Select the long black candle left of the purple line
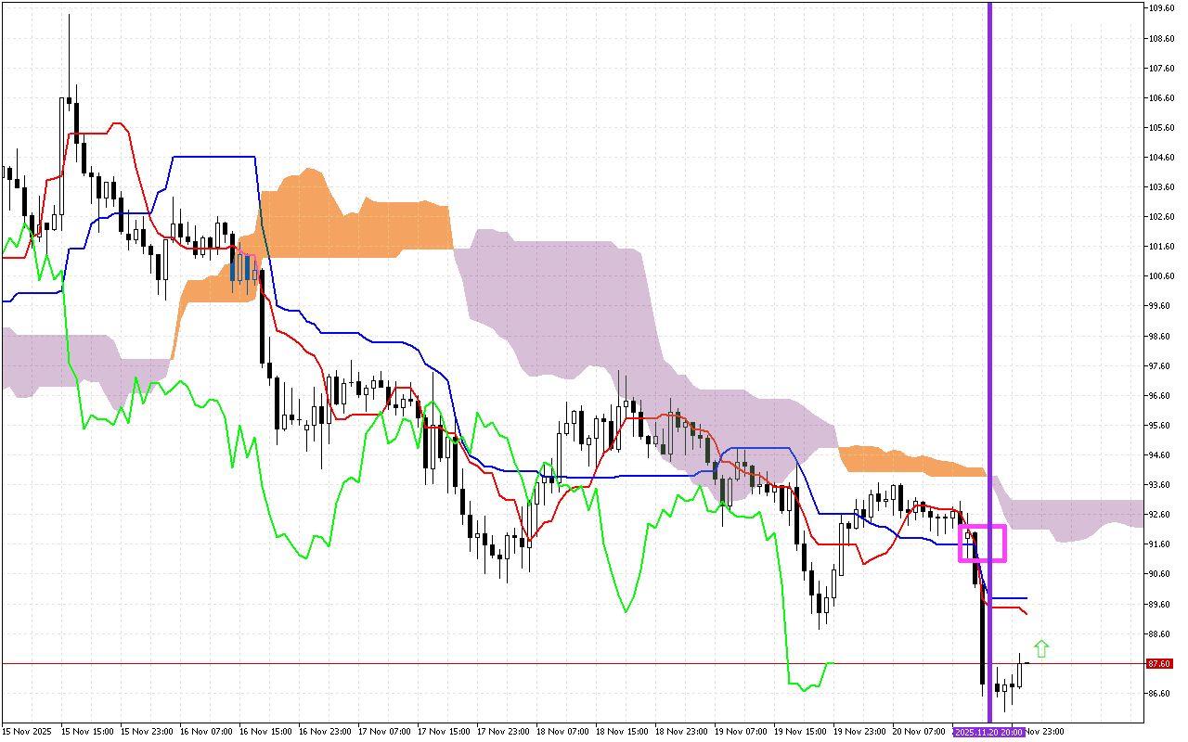The image size is (1188, 742). coord(982,640)
